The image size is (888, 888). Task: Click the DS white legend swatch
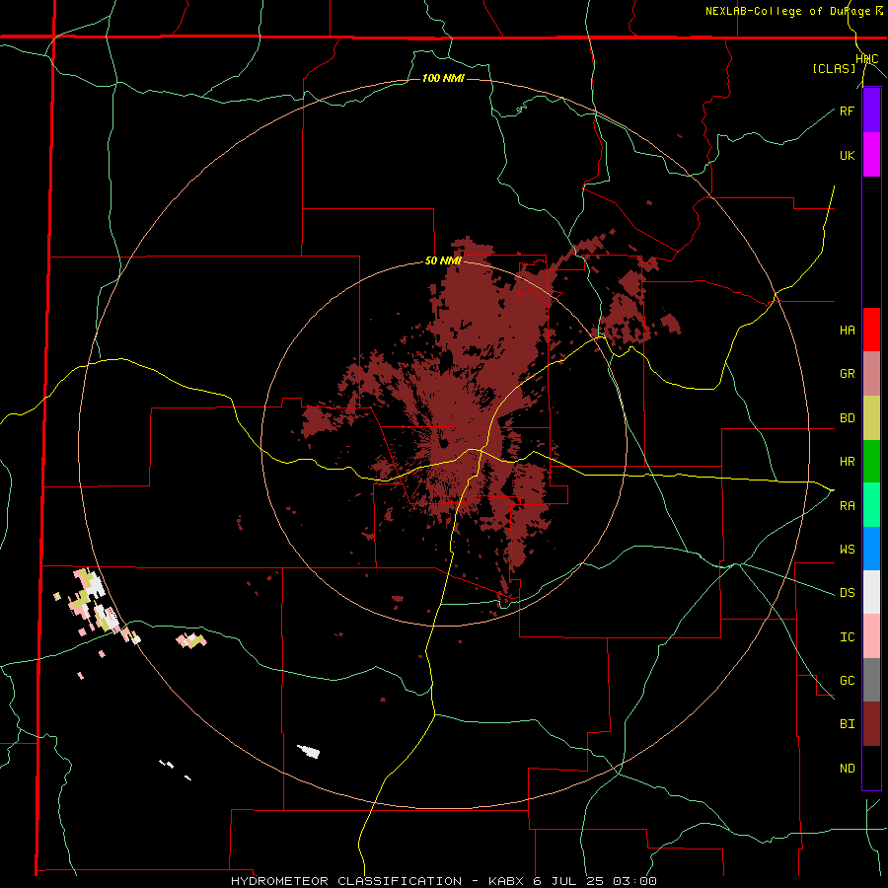[x=871, y=592]
